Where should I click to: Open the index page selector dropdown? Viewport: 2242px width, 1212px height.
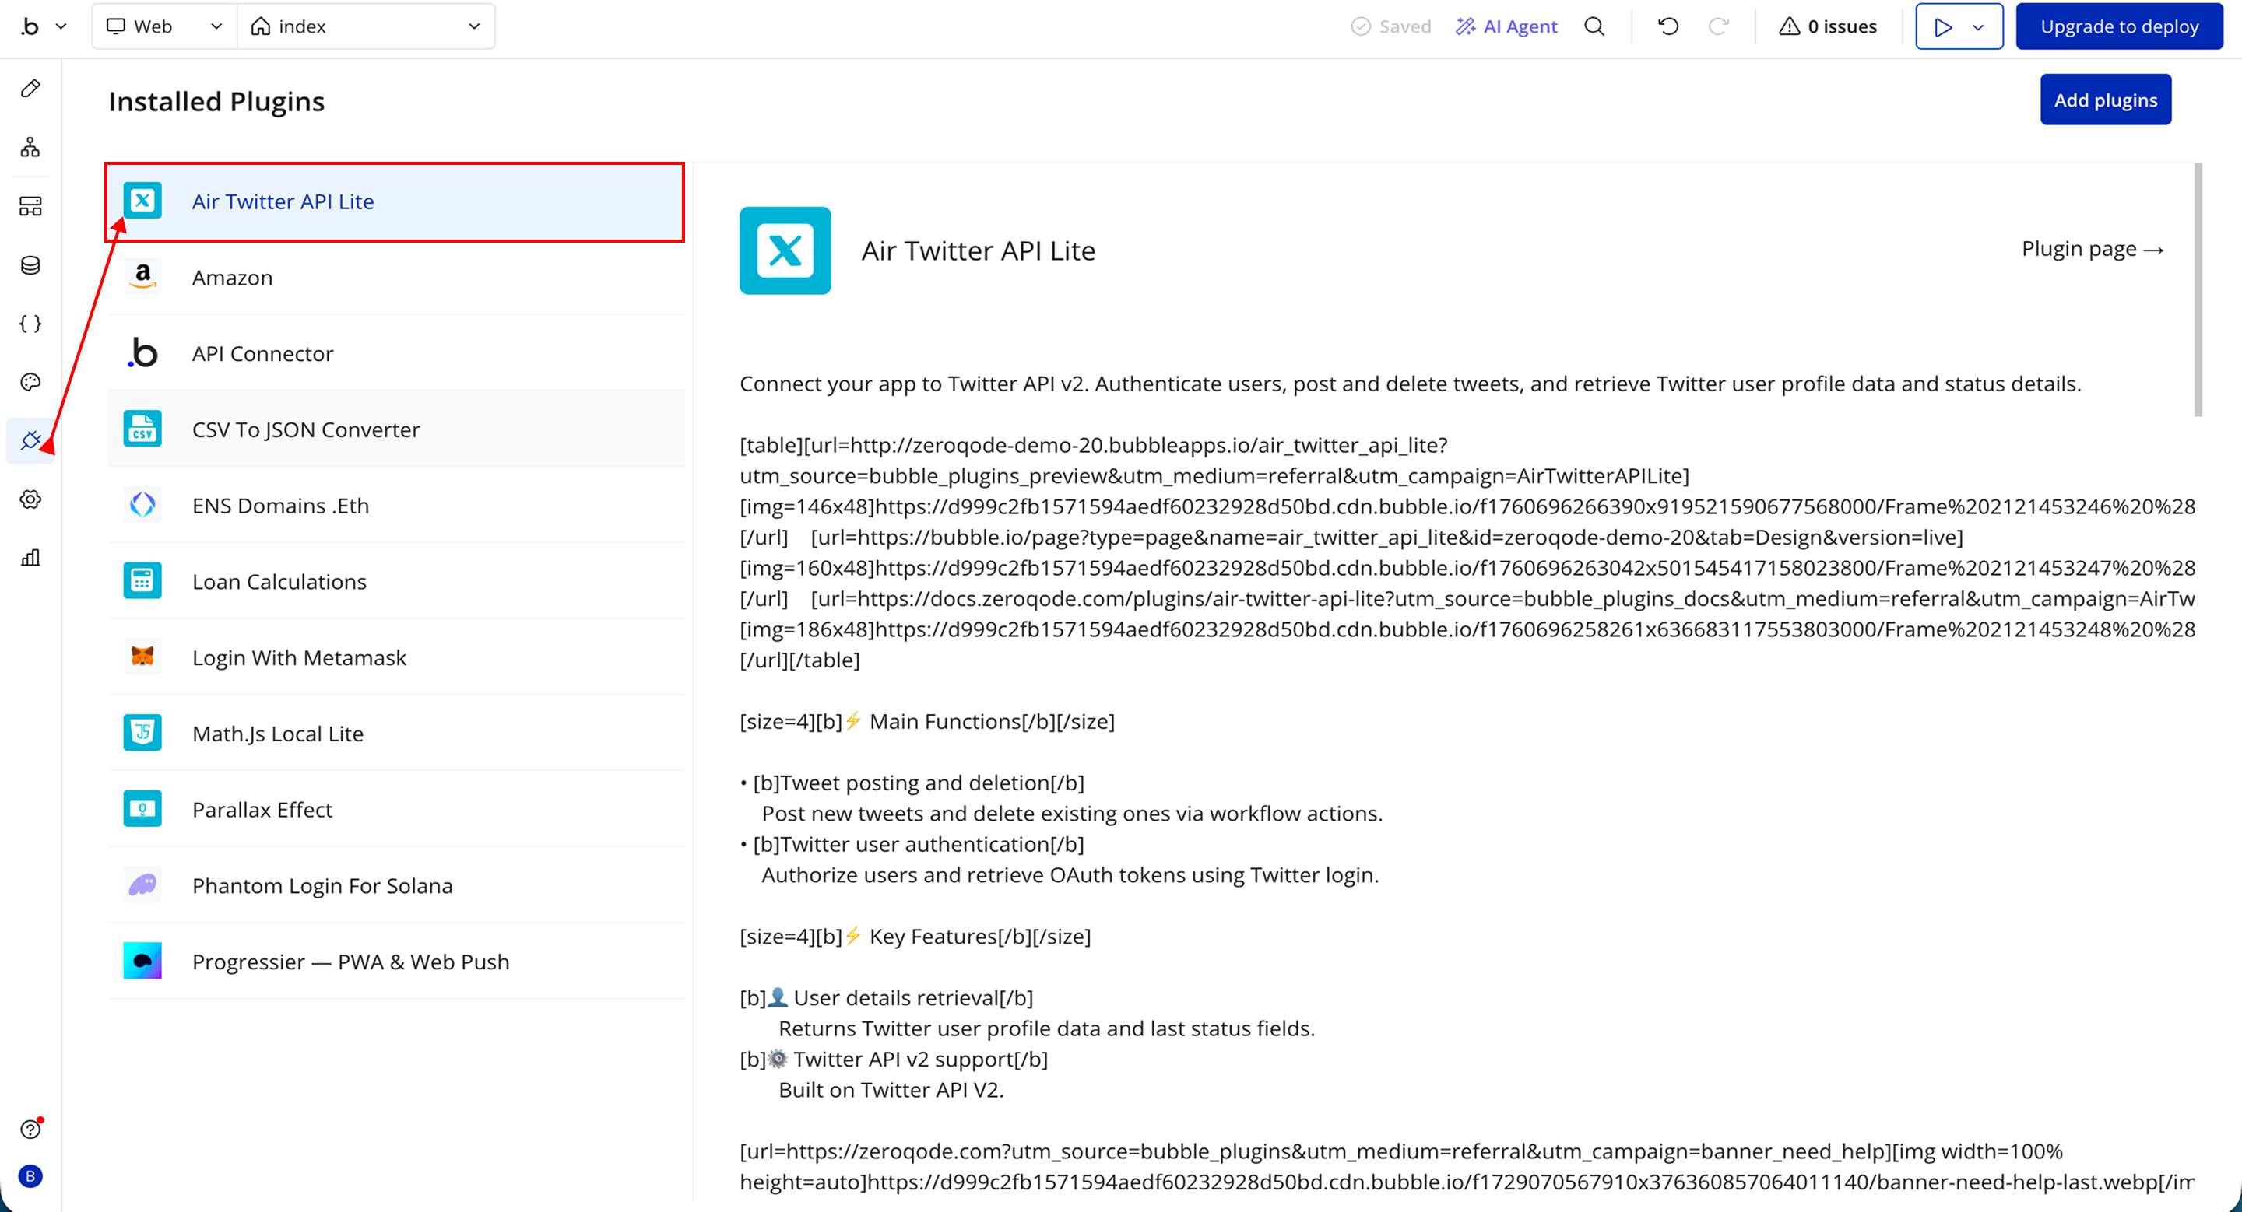pyautogui.click(x=366, y=26)
